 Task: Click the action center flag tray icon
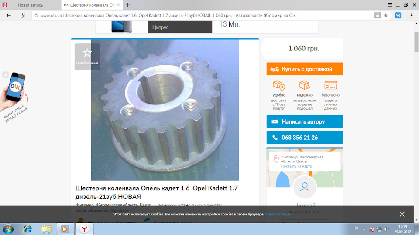pyautogui.click(x=371, y=229)
